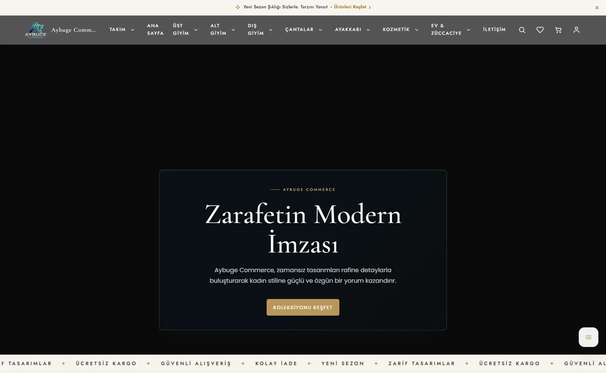Expand the KOZMETİK dropdown chevron
Screen dimensions: 606x378
pos(417,30)
